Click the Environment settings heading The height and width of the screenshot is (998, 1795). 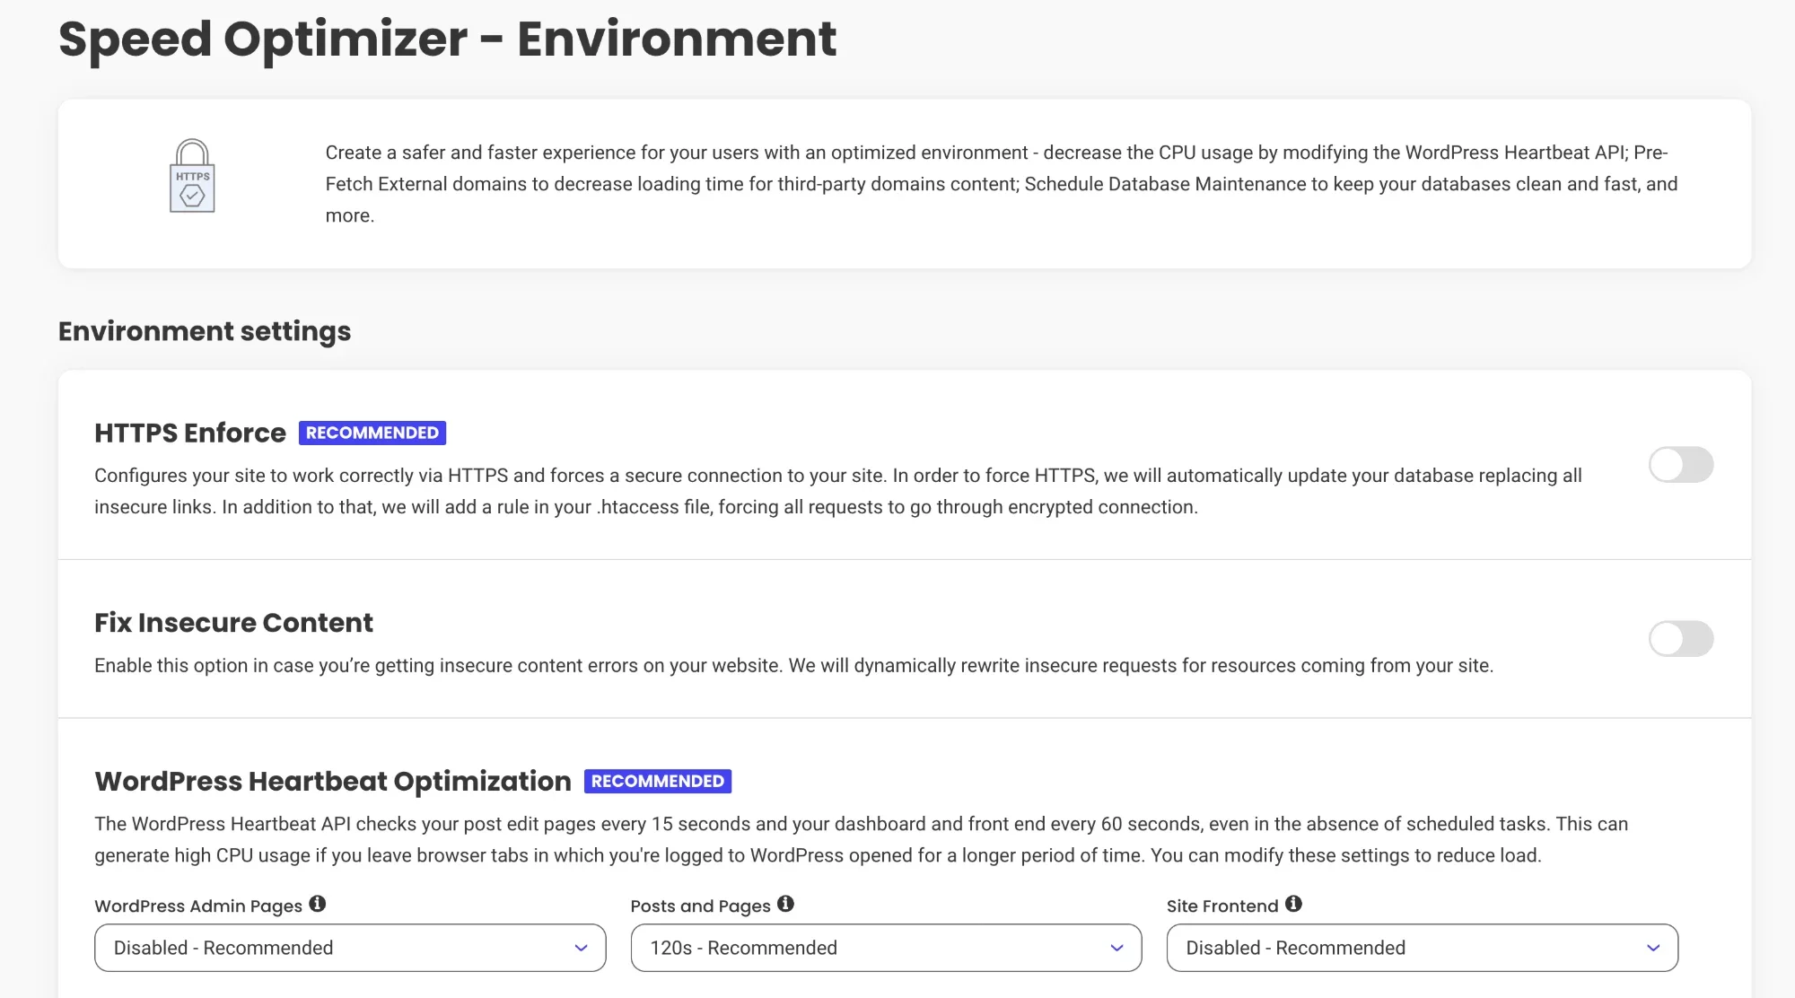coord(205,331)
